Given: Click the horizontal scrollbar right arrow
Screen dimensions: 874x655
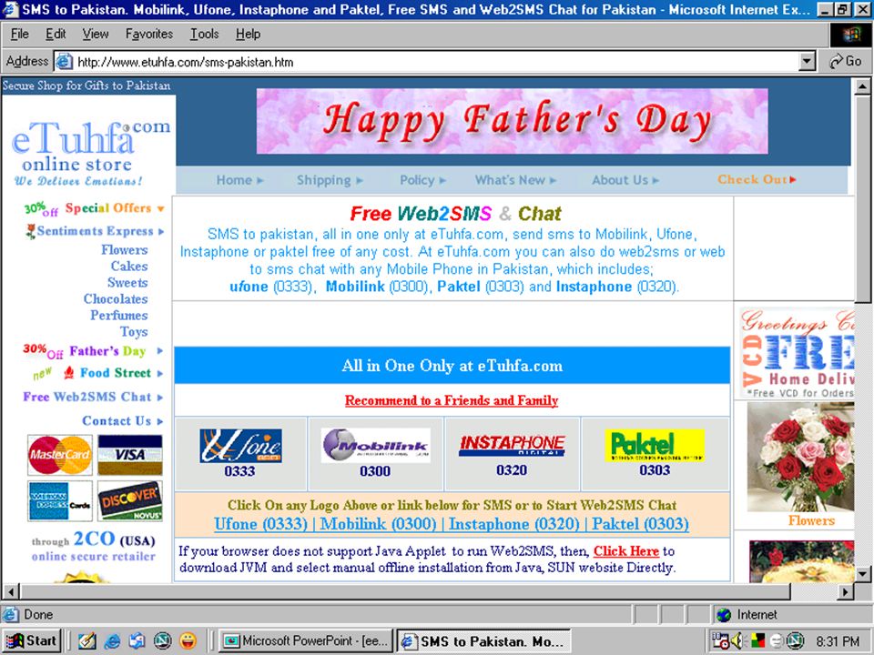Looking at the screenshot, I should pyautogui.click(x=846, y=591).
